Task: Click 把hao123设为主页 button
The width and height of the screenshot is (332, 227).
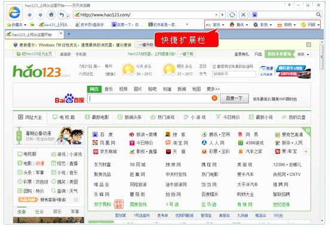Action: (x=34, y=54)
